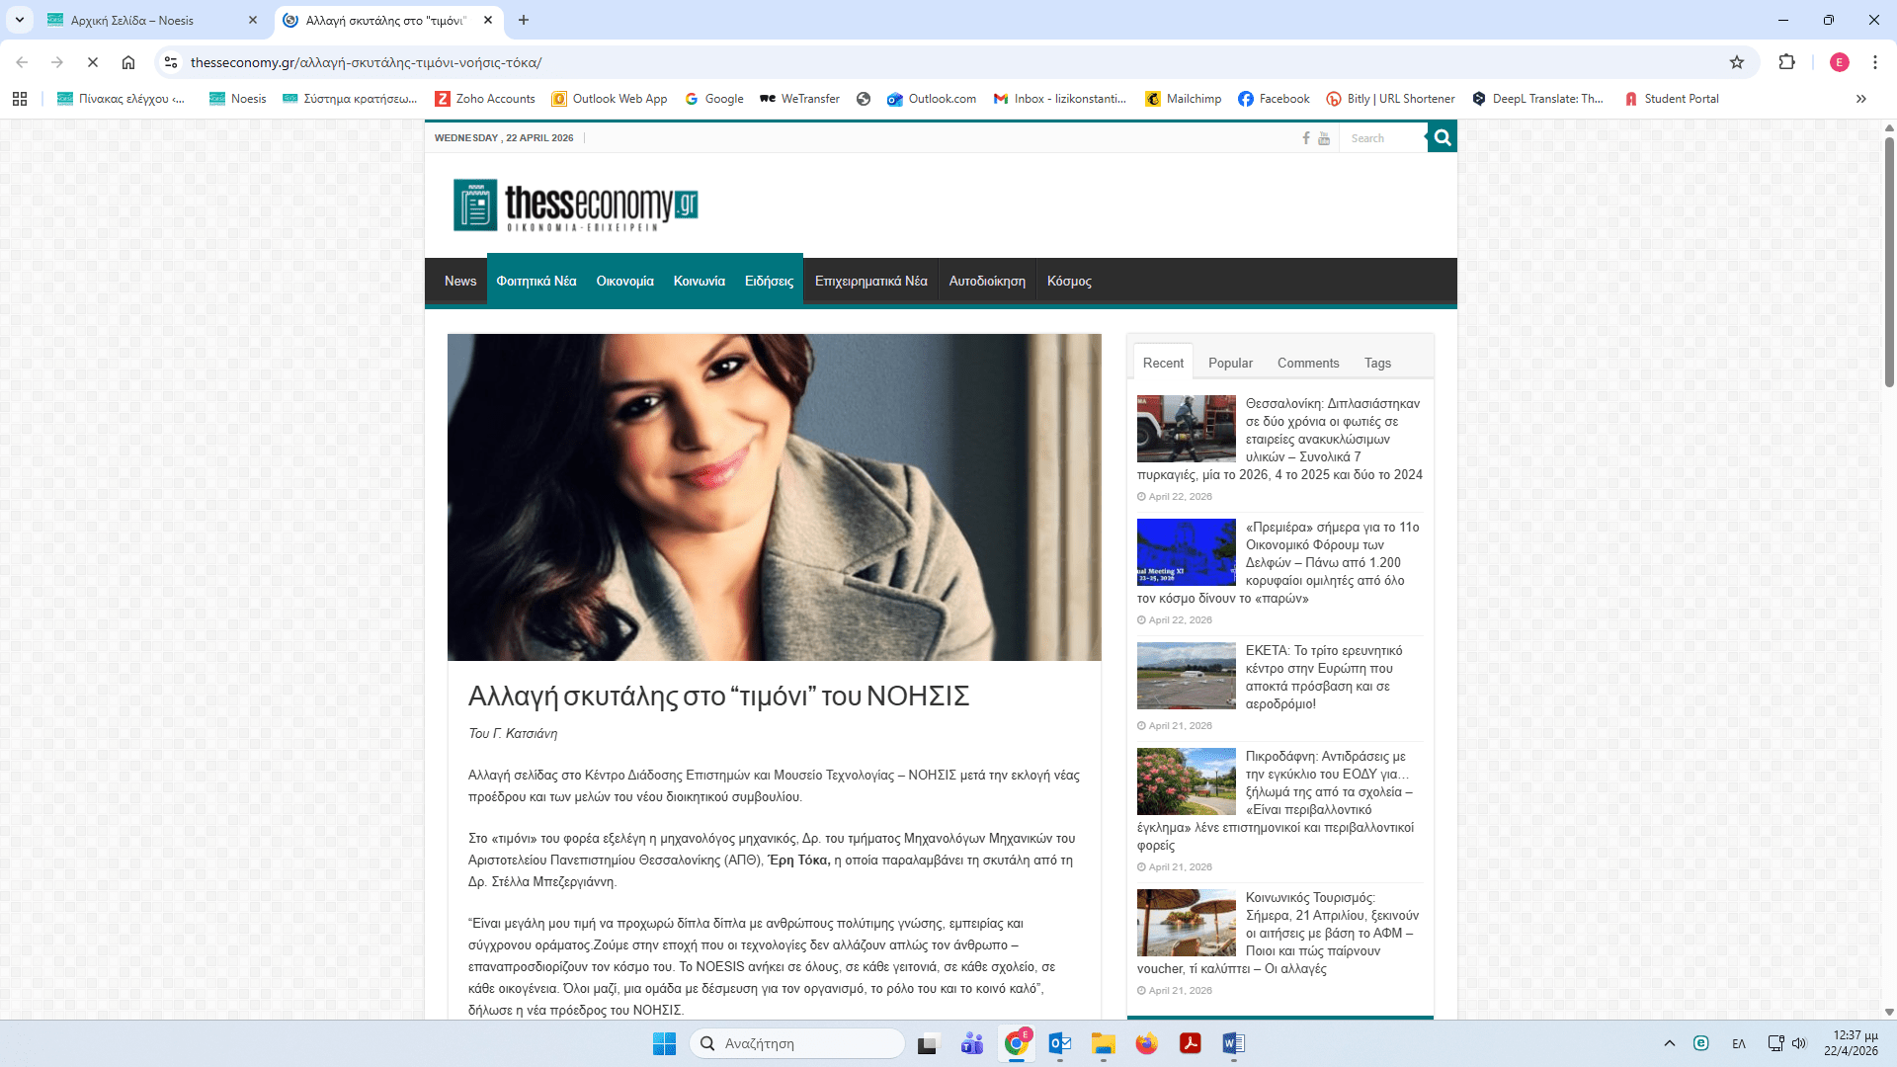Open the Επιχειρηματικά Νέα menu item
The height and width of the screenshot is (1067, 1897).
tap(870, 282)
